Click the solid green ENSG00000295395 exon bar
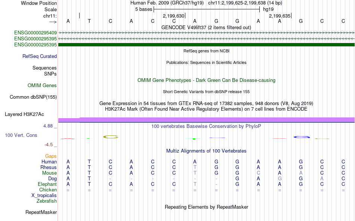Screen dimensions: 355x221 (206, 44)
